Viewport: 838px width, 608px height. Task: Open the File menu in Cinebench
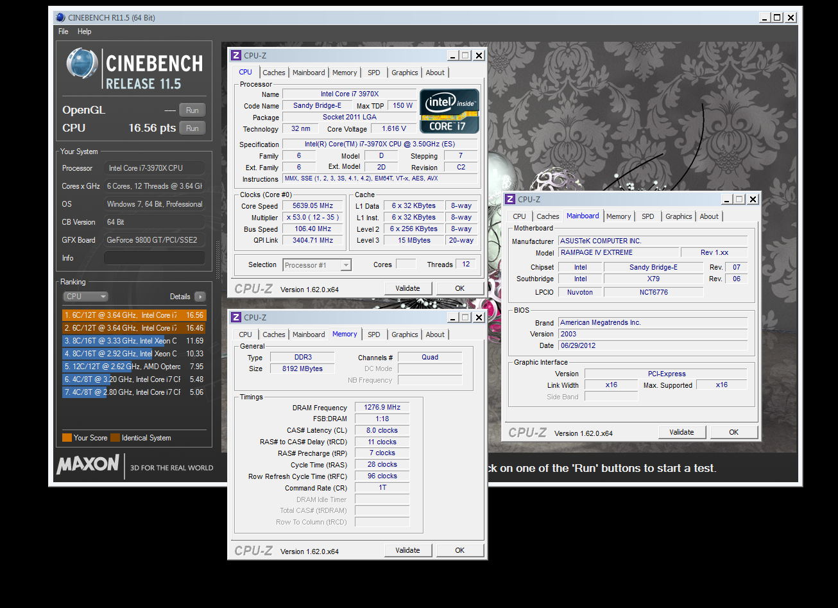tap(63, 31)
